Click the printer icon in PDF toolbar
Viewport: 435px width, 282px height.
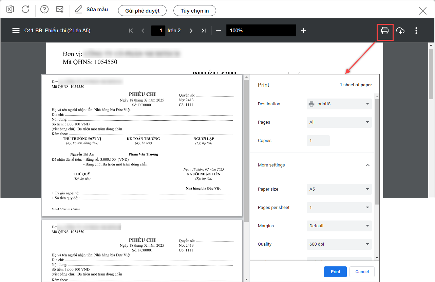(384, 31)
